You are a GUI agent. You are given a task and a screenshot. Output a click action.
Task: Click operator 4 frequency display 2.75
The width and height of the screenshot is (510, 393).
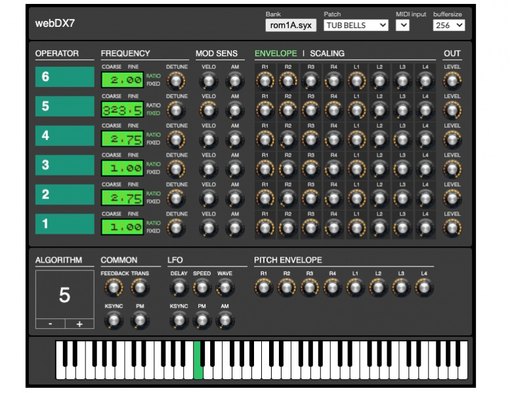pyautogui.click(x=122, y=139)
